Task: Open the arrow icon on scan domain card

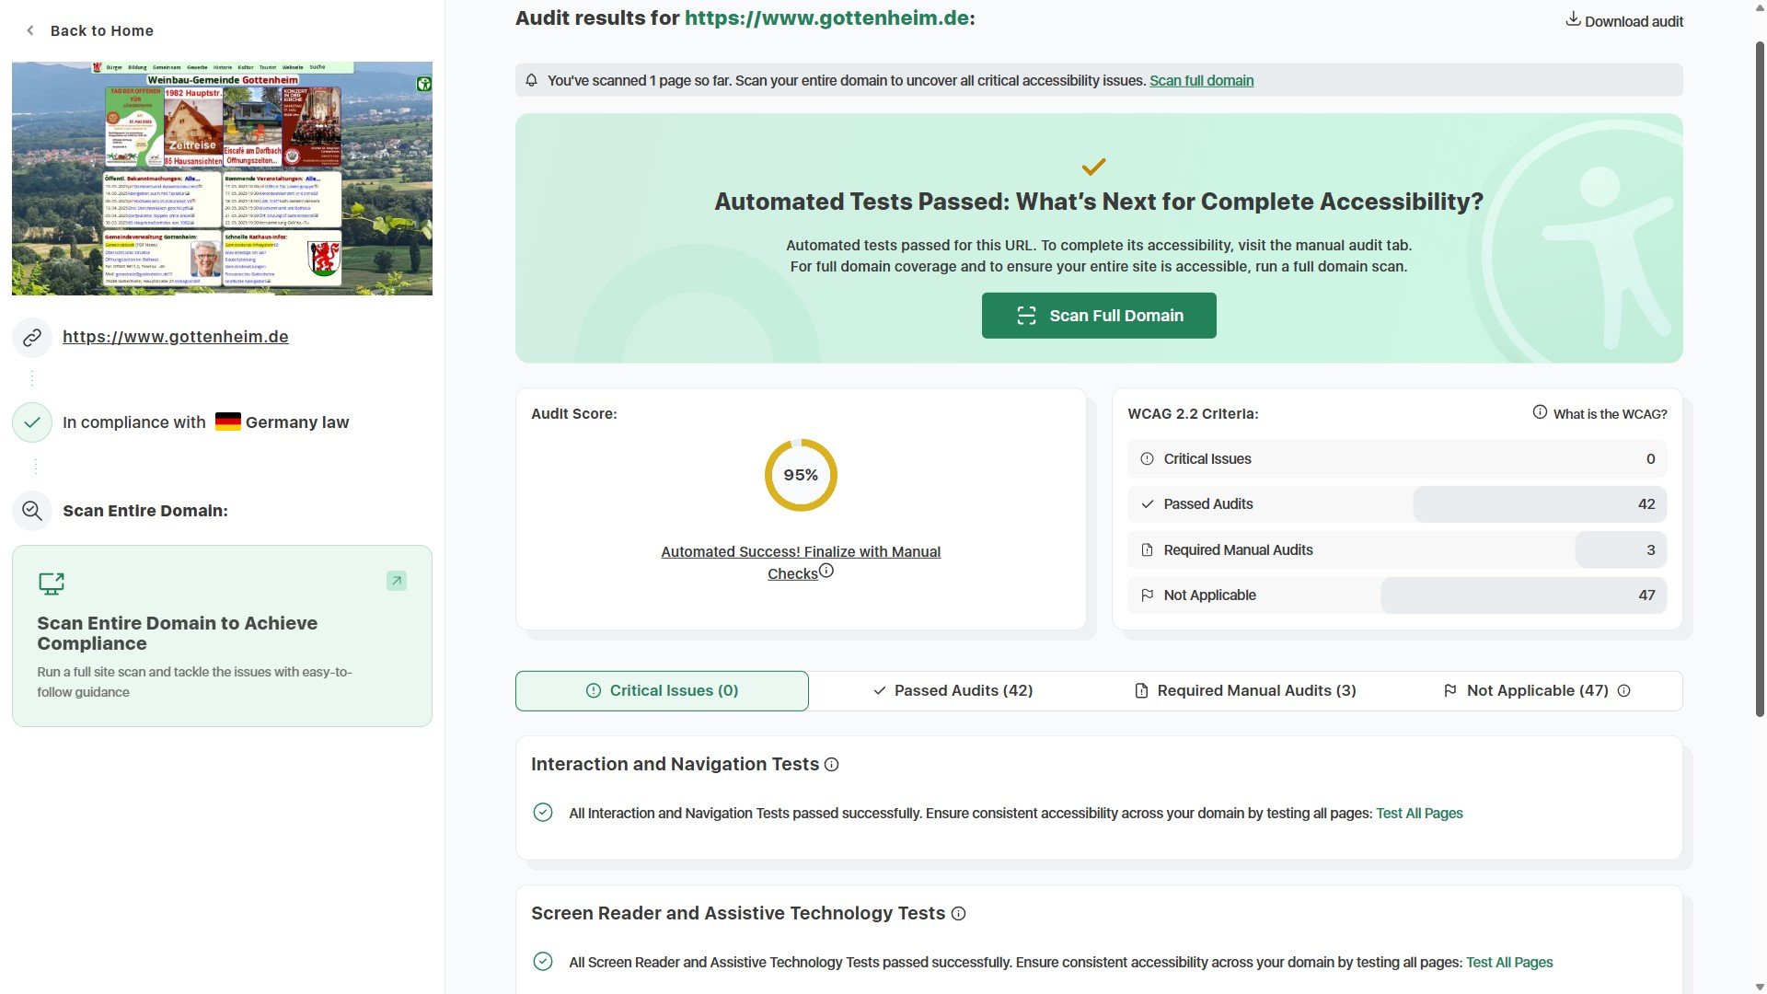Action: pyautogui.click(x=397, y=581)
